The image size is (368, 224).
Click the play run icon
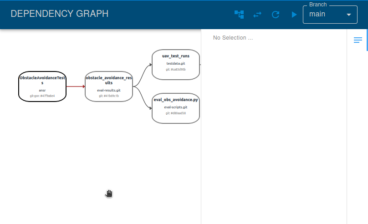pyautogui.click(x=294, y=15)
